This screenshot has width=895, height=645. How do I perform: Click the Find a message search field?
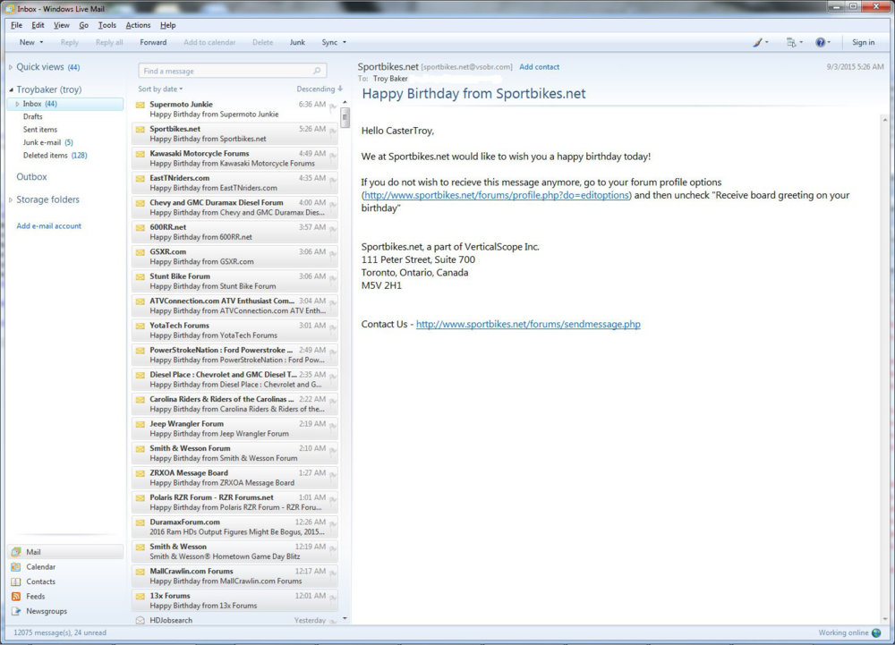tap(224, 71)
